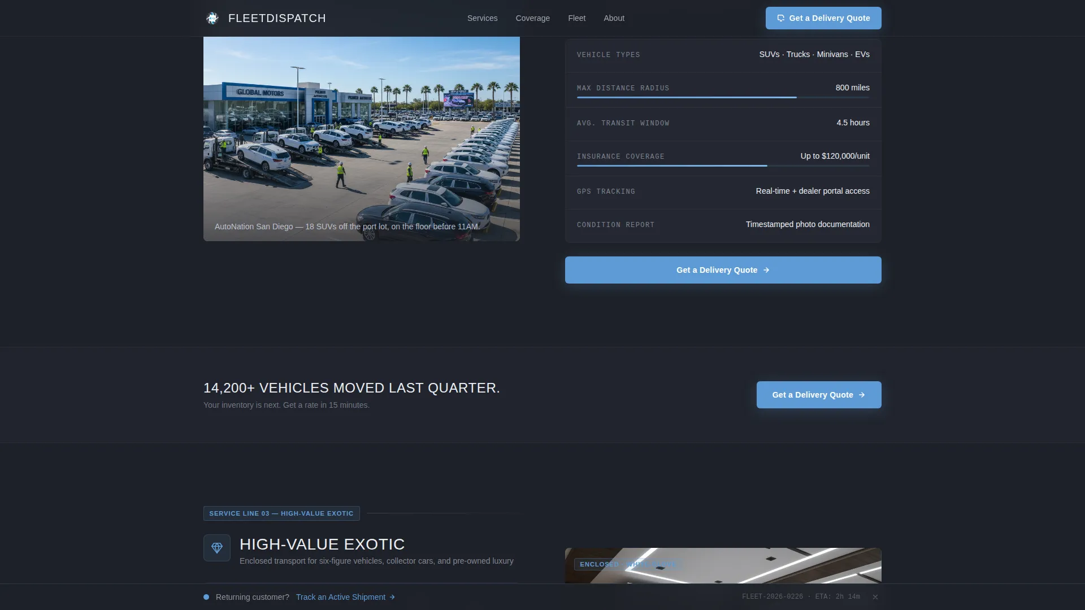Go to the Fleet nav item
The width and height of the screenshot is (1085, 610).
click(x=576, y=18)
